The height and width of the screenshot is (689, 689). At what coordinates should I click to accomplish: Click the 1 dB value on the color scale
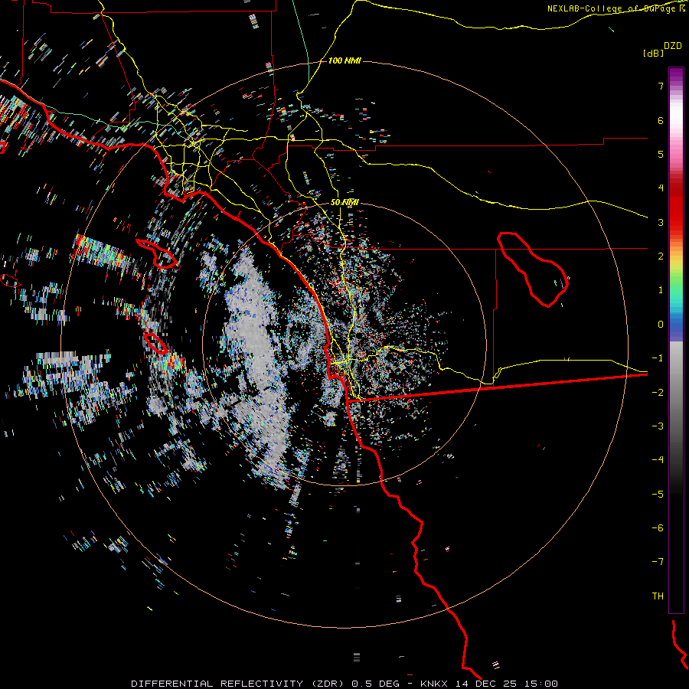pos(661,290)
